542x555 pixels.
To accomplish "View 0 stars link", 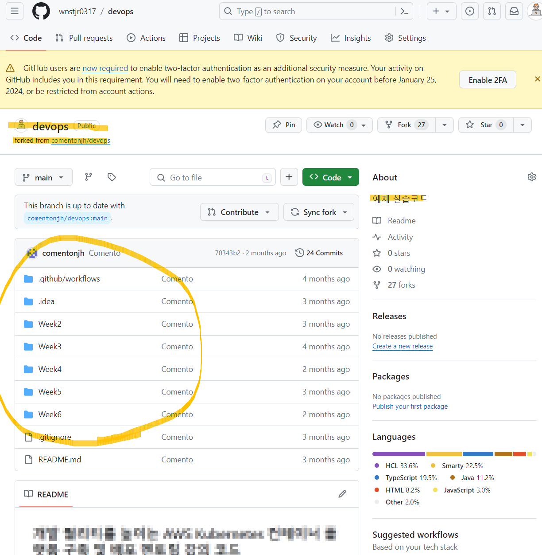I will click(x=391, y=253).
